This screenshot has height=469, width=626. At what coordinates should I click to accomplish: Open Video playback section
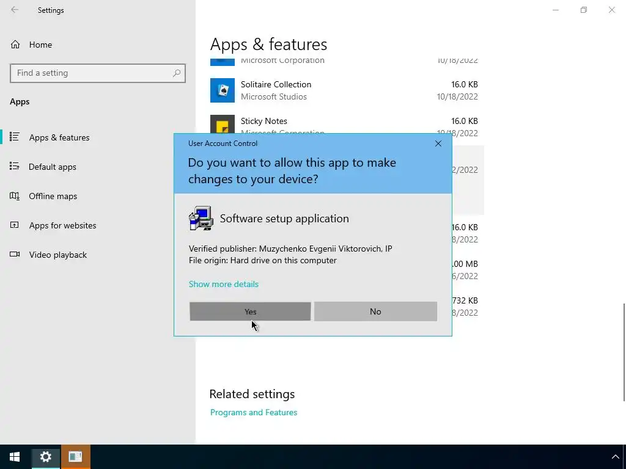98,255
